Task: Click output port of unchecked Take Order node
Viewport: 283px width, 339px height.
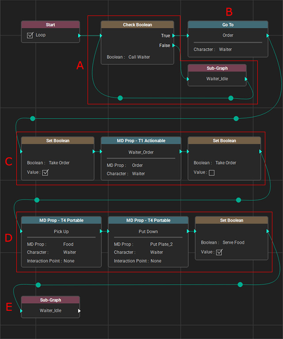Action: coord(260,152)
